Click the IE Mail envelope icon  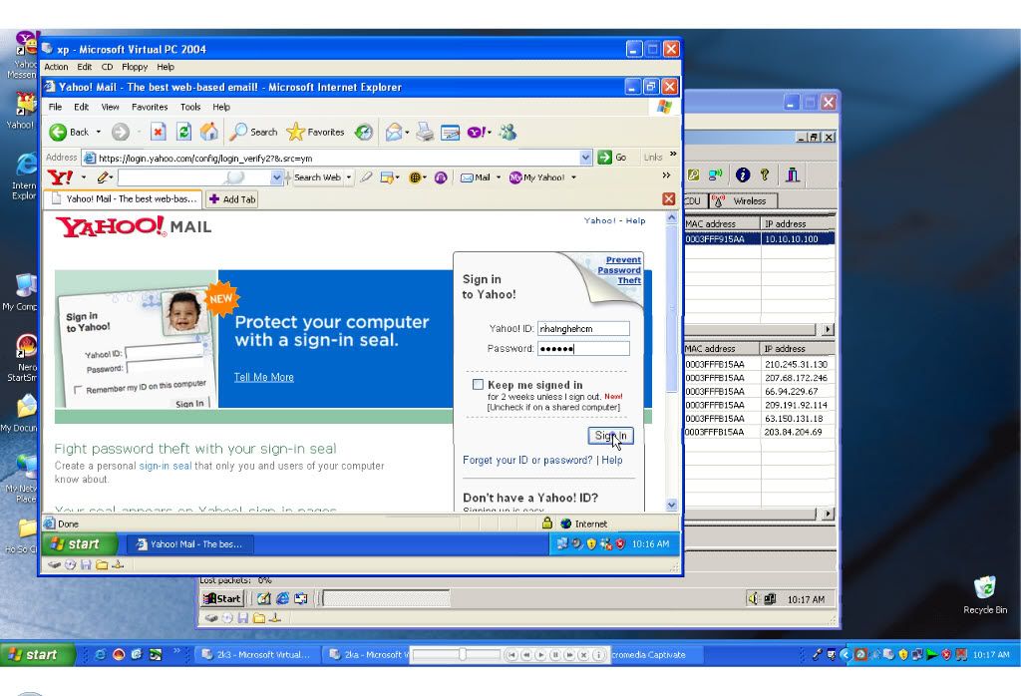[393, 133]
